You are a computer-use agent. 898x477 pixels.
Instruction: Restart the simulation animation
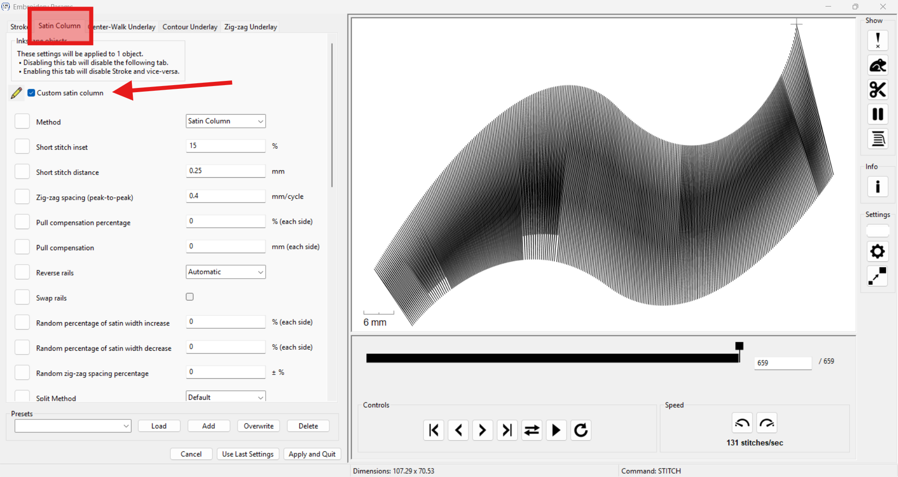(581, 430)
